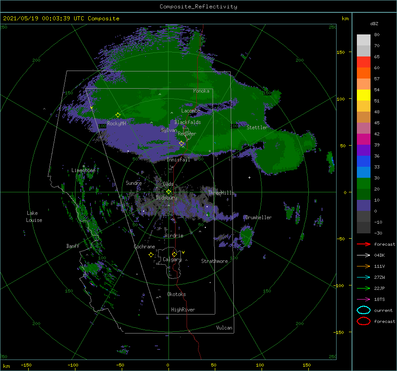
Task: Click the Lacombe town label
Action: (191, 111)
